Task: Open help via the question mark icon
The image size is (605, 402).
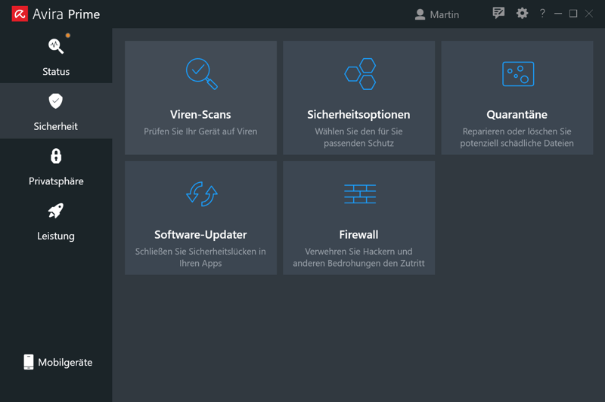Action: pyautogui.click(x=542, y=14)
